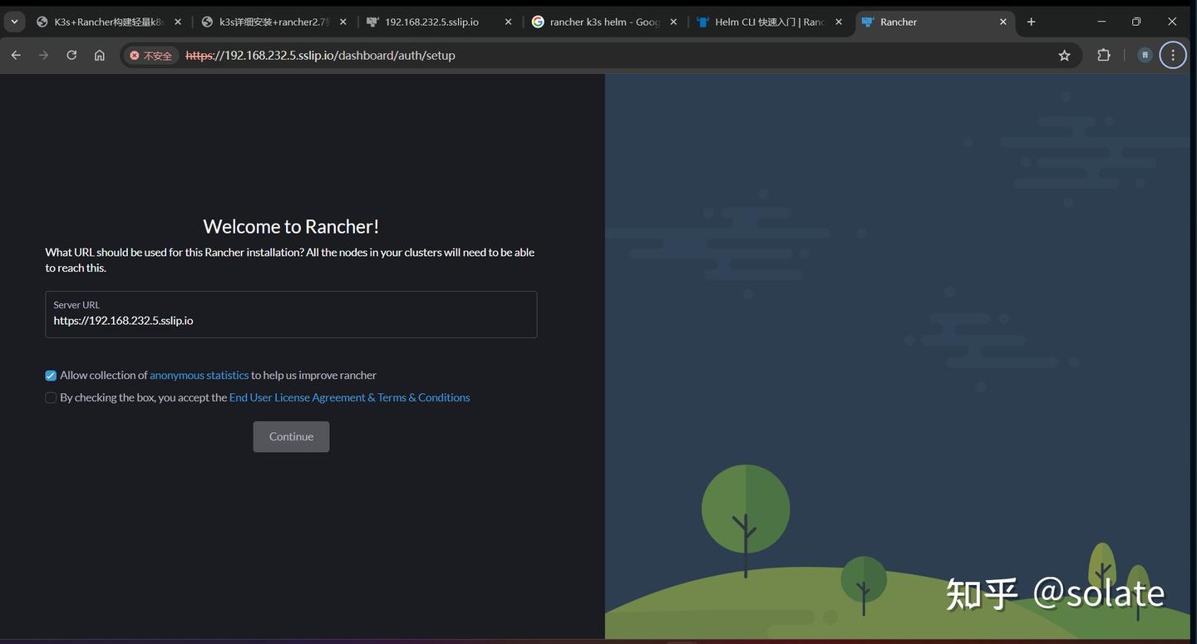Screen dimensions: 1197x644
Task: Close the k3s详细安装+rancher2.7 tab
Action: (x=342, y=22)
